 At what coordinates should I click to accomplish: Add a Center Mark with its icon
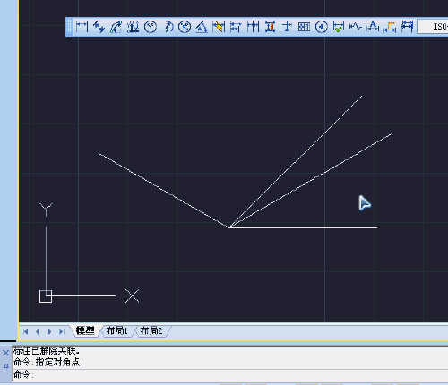[x=322, y=27]
